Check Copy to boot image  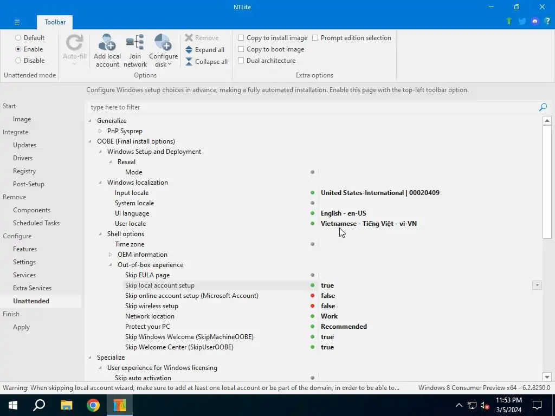(x=271, y=49)
